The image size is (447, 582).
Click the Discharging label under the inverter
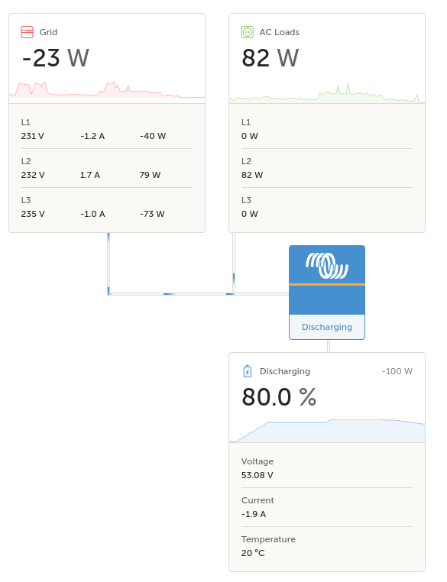pyautogui.click(x=327, y=327)
